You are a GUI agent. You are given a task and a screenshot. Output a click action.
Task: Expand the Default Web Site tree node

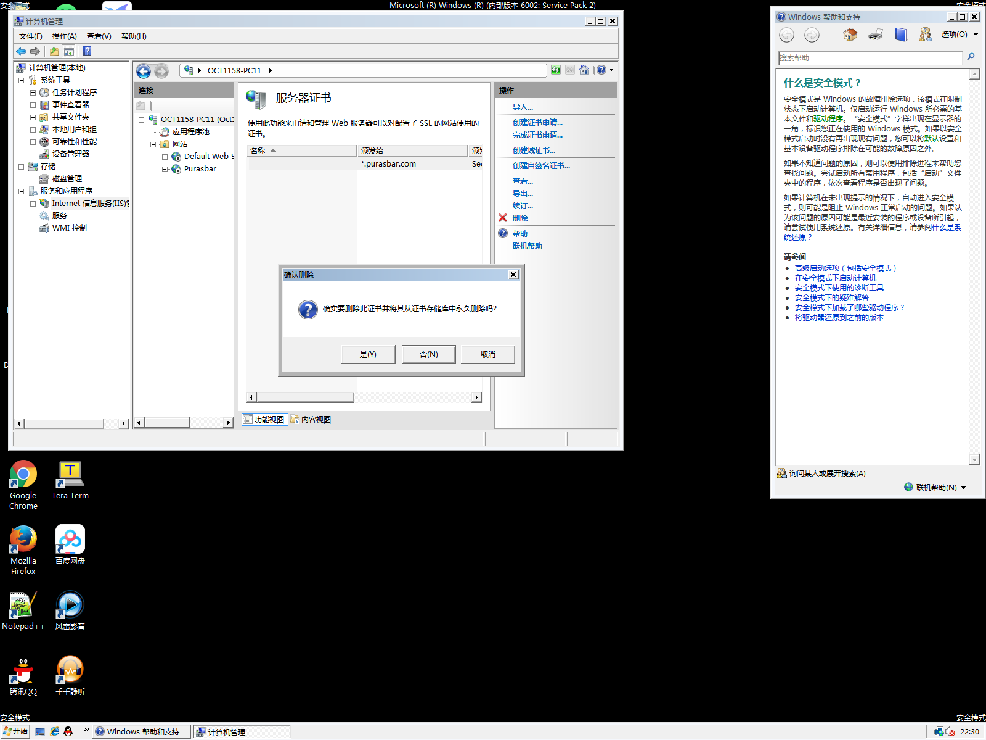(165, 157)
